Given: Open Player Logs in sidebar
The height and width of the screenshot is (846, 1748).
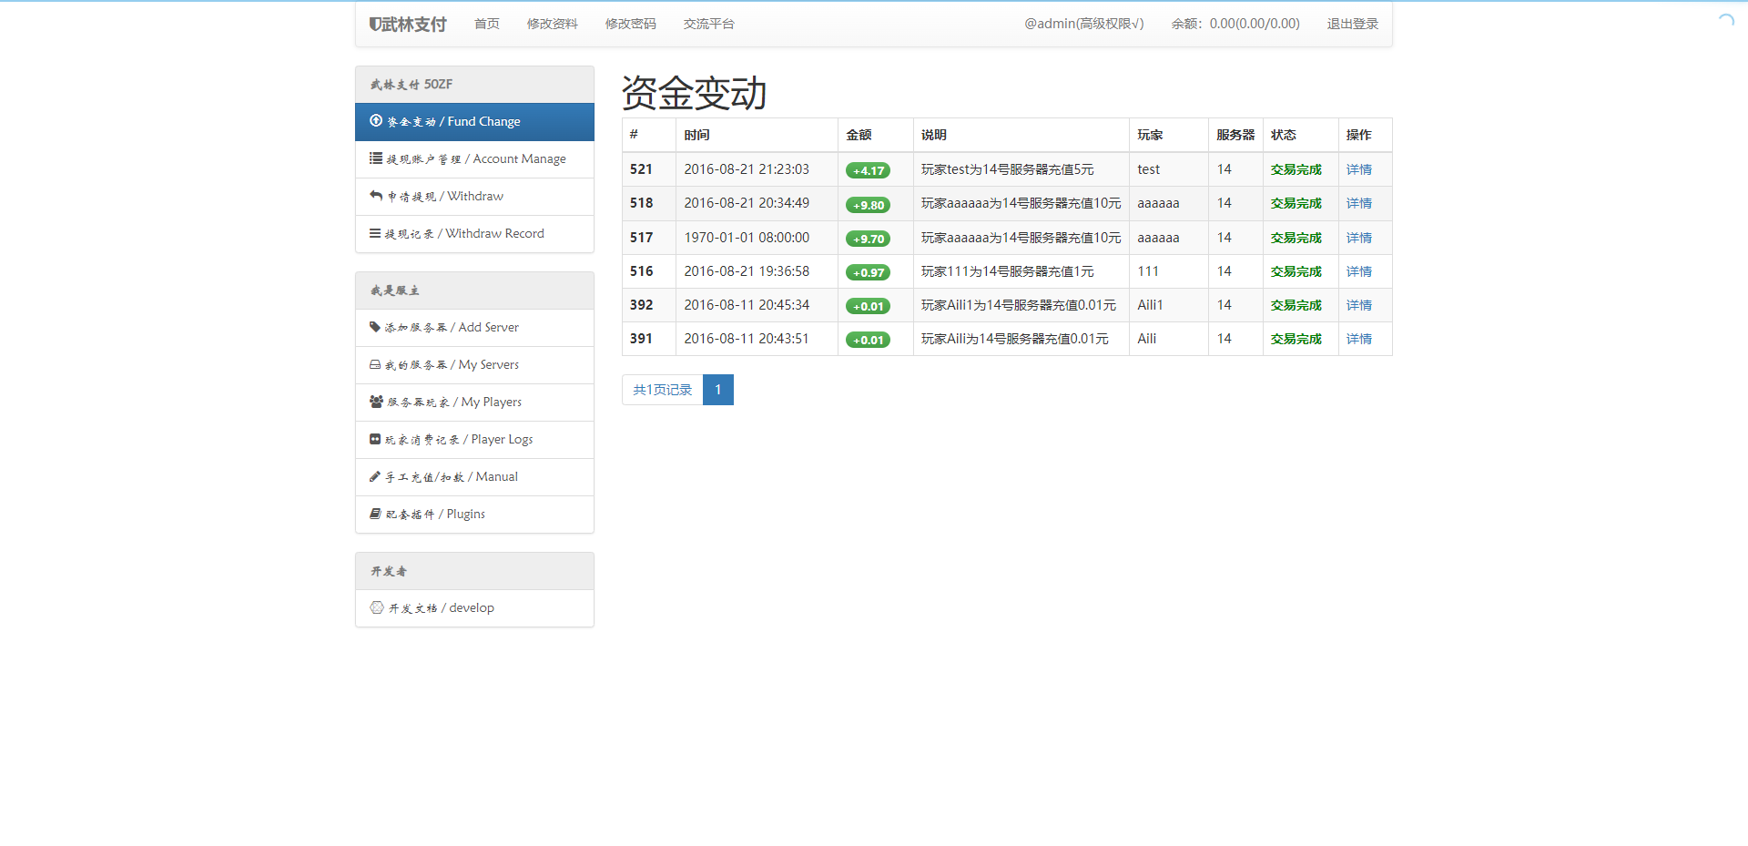Looking at the screenshot, I should coord(474,440).
